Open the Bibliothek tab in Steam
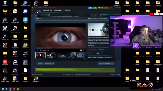This screenshot has width=163, height=91. pyautogui.click(x=48, y=10)
